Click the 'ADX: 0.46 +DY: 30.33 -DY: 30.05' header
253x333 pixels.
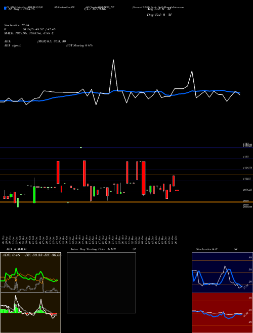[x=32, y=255]
